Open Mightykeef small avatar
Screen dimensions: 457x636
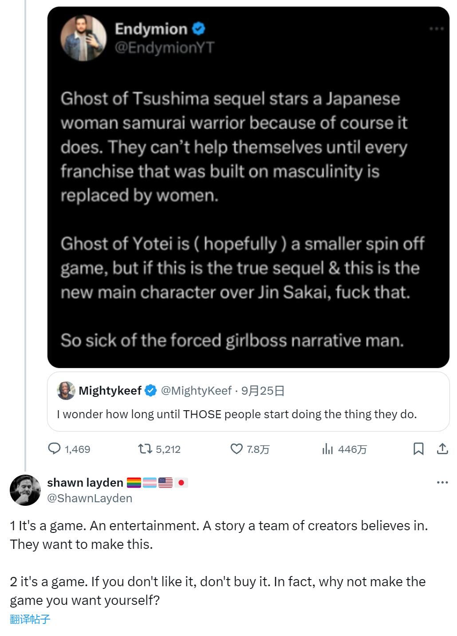coord(66,391)
